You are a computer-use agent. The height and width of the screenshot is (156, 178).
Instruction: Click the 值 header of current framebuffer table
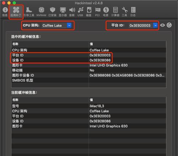(127, 100)
